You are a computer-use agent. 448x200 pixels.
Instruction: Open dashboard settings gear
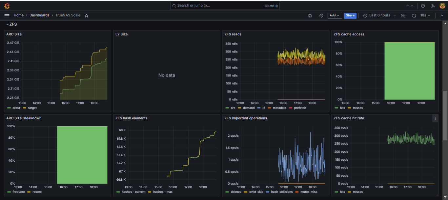(321, 15)
